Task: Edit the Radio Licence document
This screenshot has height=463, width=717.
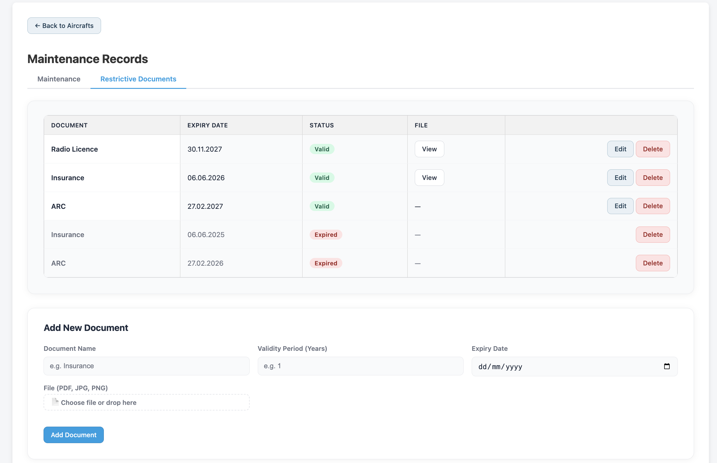Action: (x=620, y=149)
